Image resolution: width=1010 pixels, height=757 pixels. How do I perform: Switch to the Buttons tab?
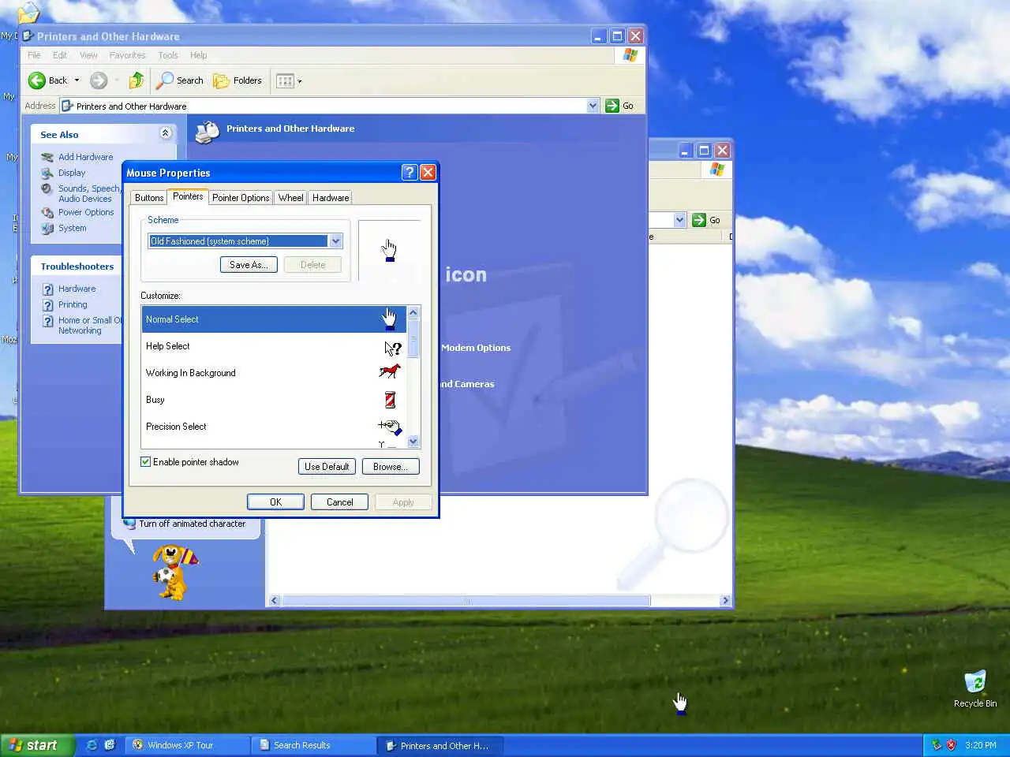(x=149, y=198)
